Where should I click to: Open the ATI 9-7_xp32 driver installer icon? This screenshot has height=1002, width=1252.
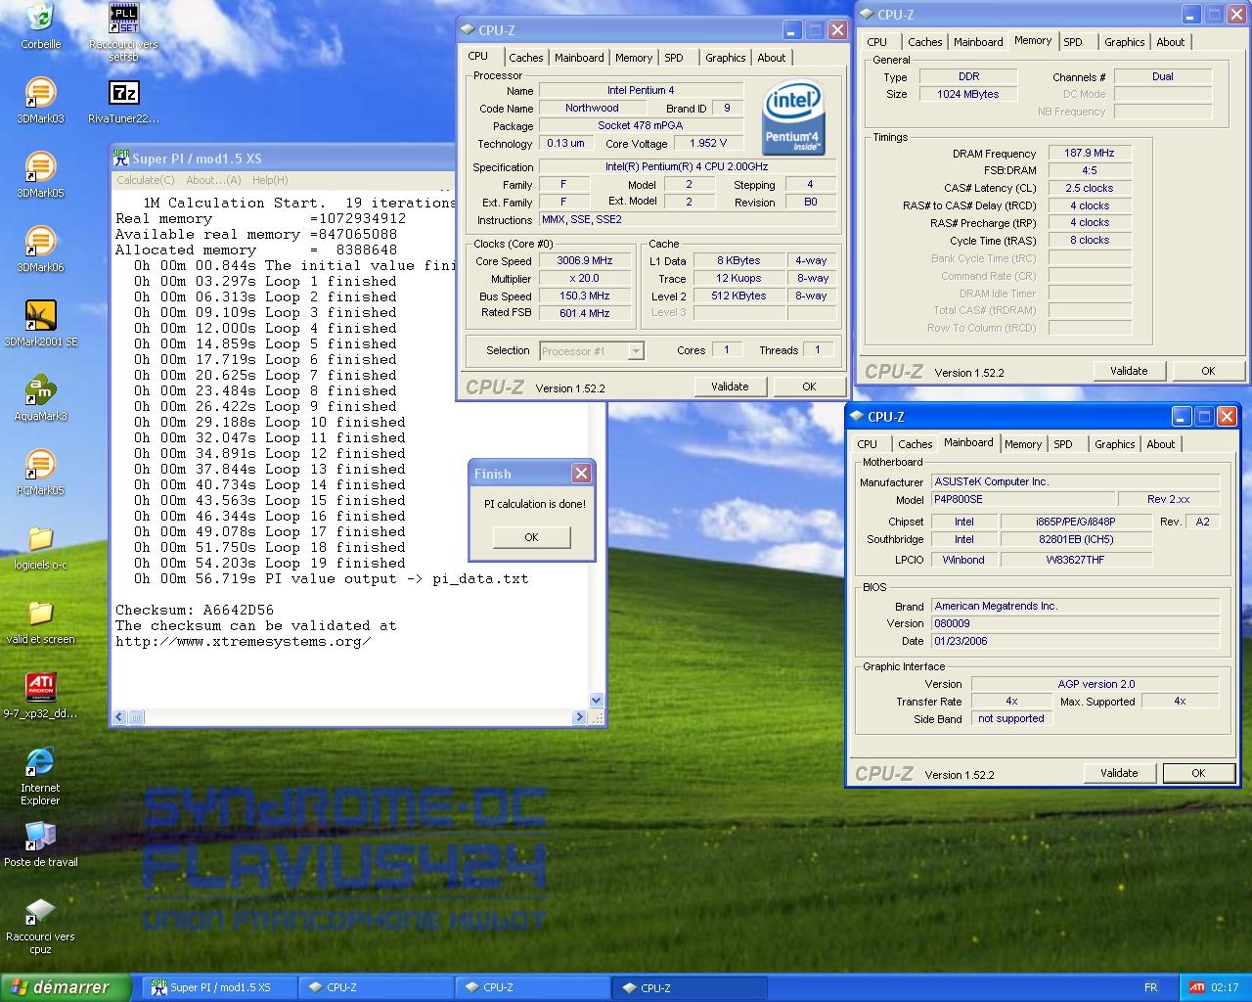(x=40, y=696)
